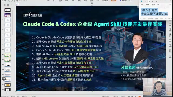
Task: Add a new slide with plus button
Action: [x=7, y=93]
